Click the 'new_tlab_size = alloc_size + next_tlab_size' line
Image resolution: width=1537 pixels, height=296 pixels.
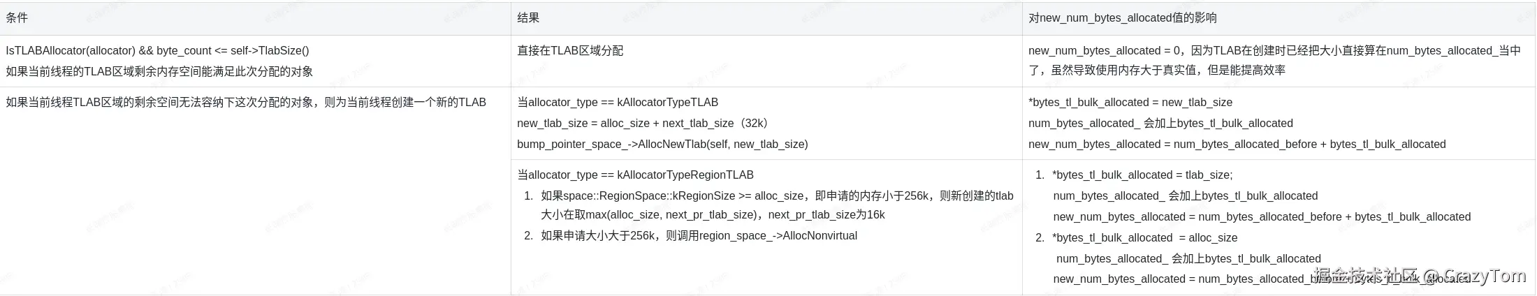click(x=642, y=124)
